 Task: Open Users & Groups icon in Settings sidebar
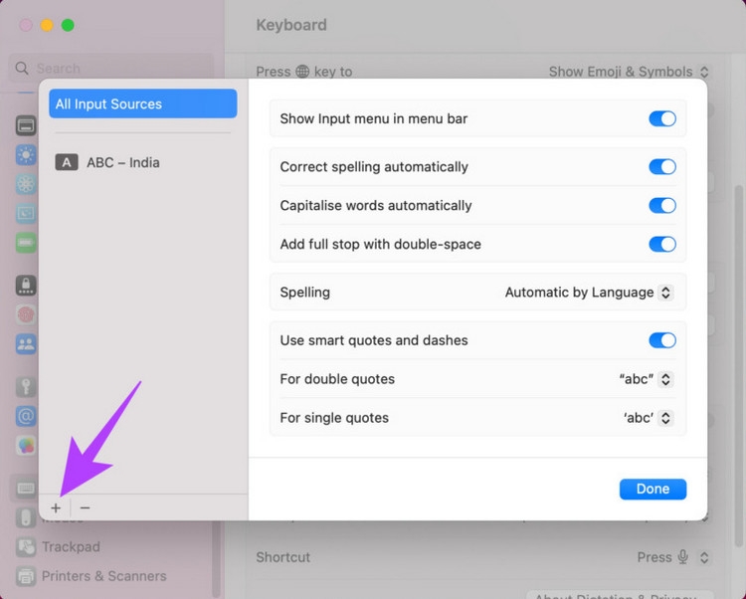click(x=26, y=343)
